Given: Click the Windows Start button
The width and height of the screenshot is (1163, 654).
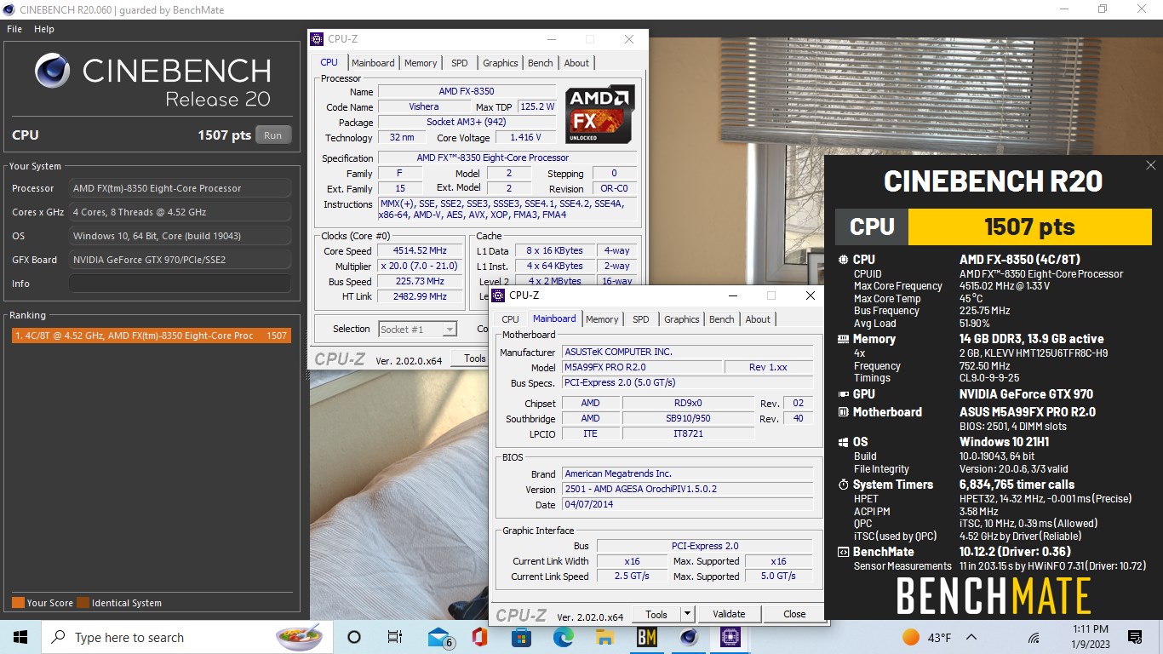Looking at the screenshot, I should (20, 637).
